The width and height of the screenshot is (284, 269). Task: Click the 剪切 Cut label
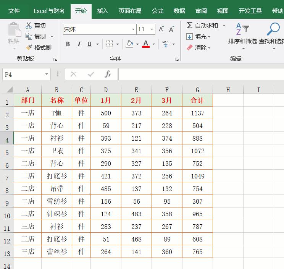[40, 26]
